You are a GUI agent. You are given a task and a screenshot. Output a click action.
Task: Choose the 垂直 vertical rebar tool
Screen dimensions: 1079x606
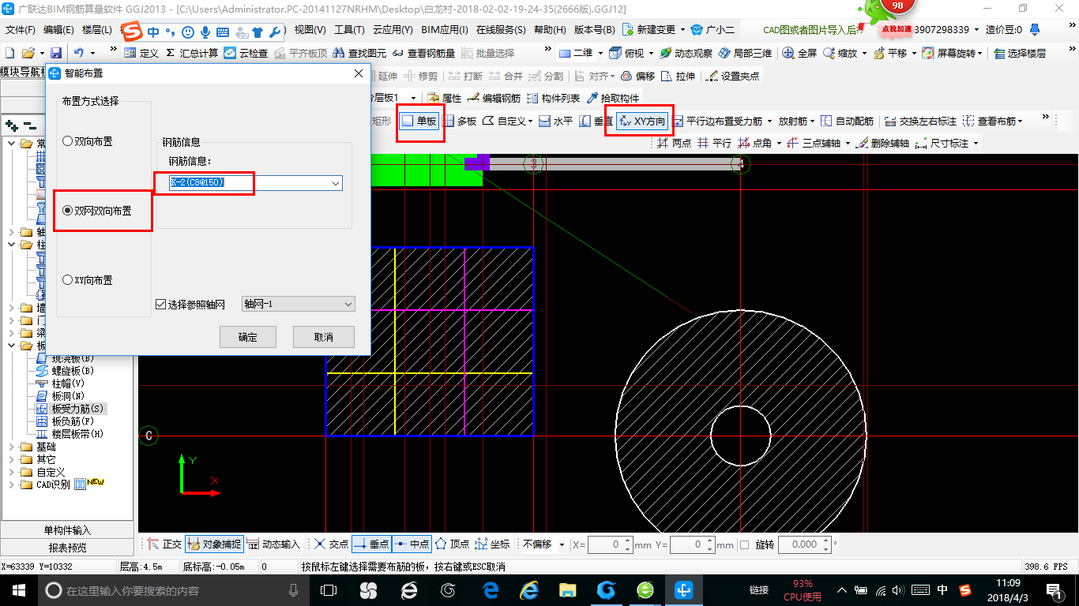(x=596, y=122)
